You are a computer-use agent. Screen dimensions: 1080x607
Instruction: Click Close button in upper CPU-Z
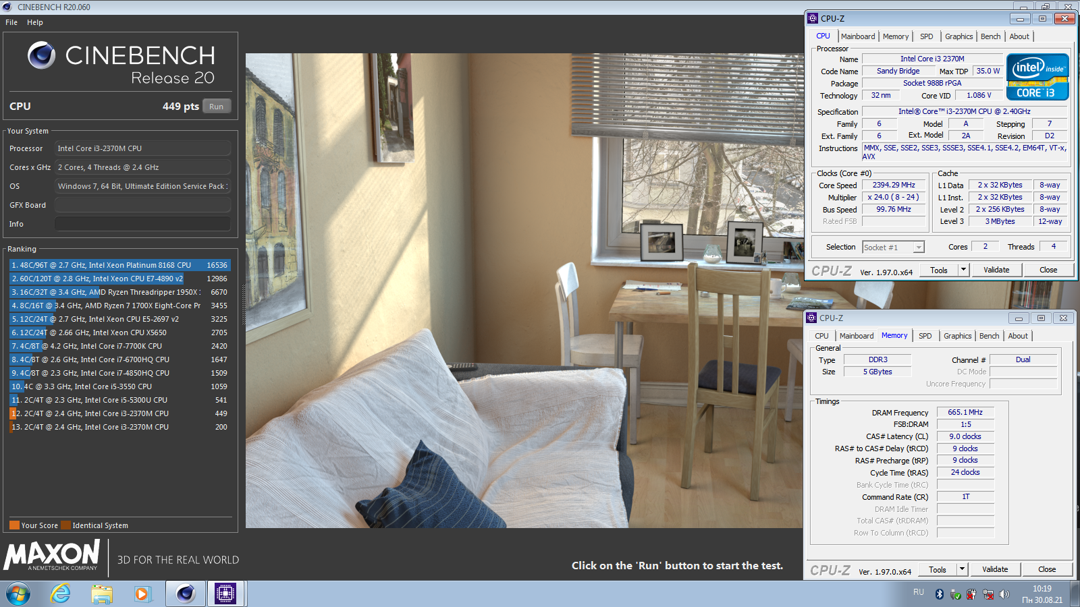tap(1048, 270)
